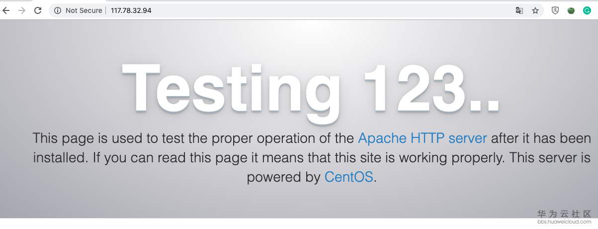Viewport: 598px width, 229px height.
Task: Click the green apple extension icon
Action: pos(571,10)
